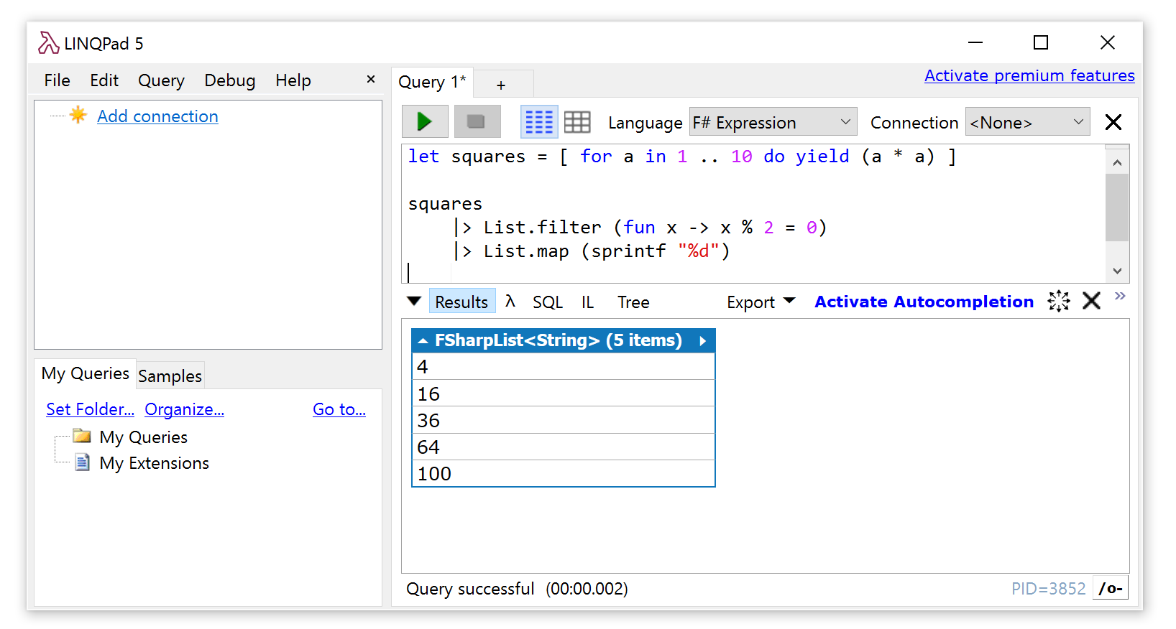1176x629 pixels.
Task: Click the result row with value 36
Action: coord(563,420)
